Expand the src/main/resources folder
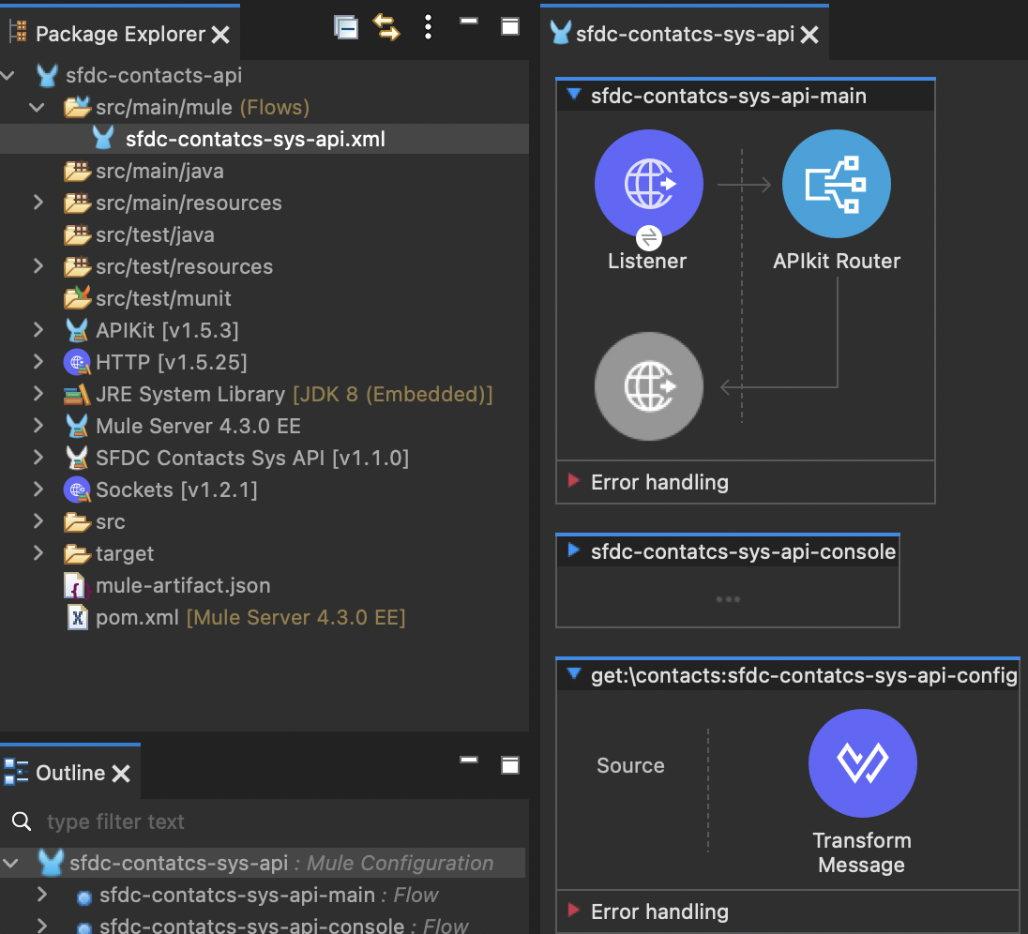Image resolution: width=1028 pixels, height=934 pixels. tap(38, 203)
